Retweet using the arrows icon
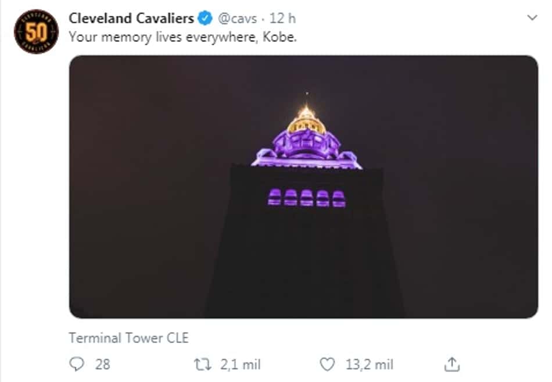The width and height of the screenshot is (552, 382). [x=203, y=365]
